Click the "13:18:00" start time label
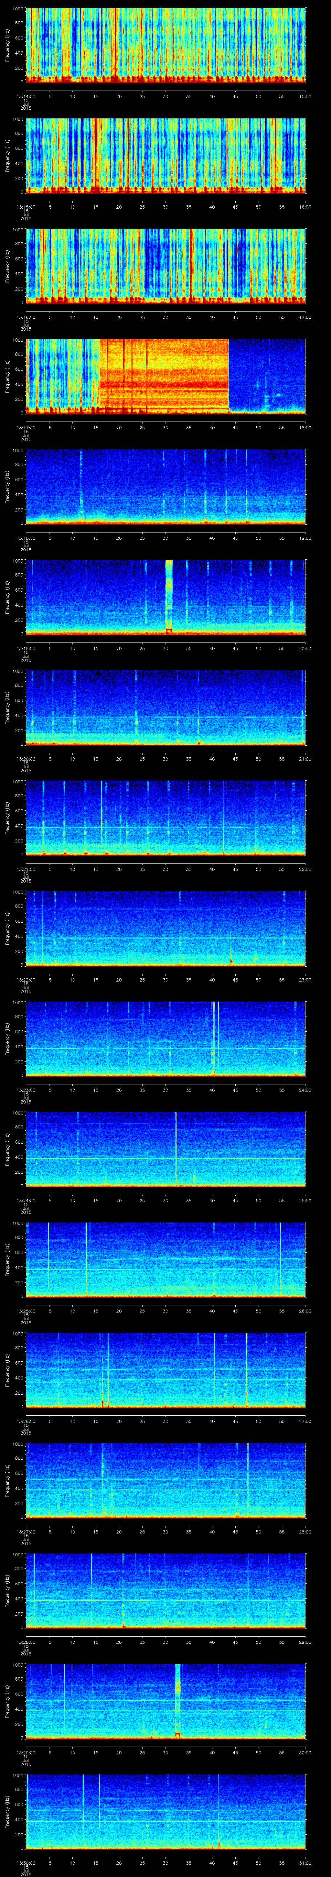 (26, 538)
